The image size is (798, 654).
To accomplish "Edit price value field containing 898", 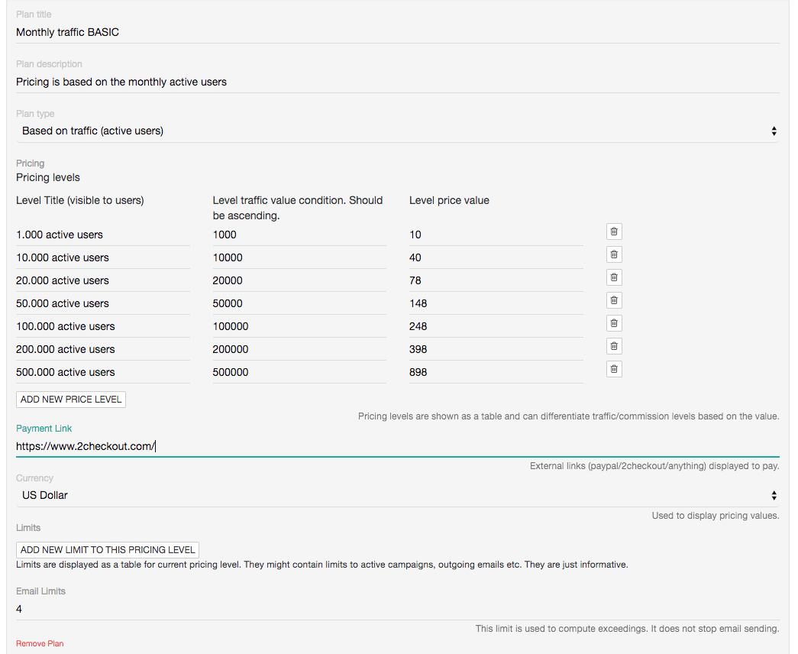I will pyautogui.click(x=496, y=372).
